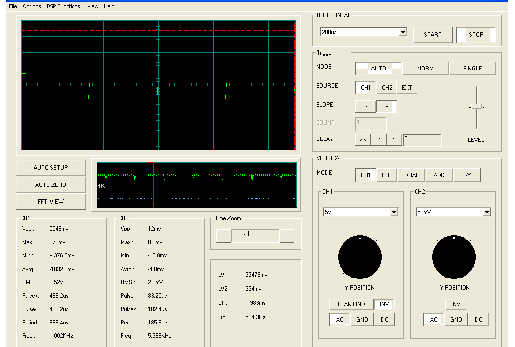Click the dT cursor value 1.983ms
The width and height of the screenshot is (515, 347).
pos(255,303)
